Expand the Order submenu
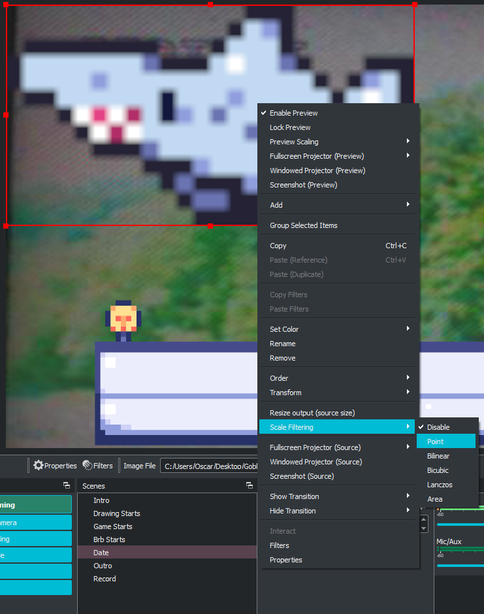484x614 pixels. pos(338,378)
